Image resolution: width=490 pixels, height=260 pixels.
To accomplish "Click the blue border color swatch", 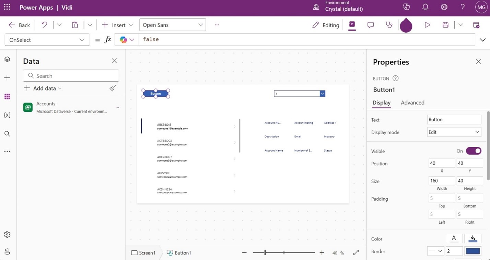I will [472, 251].
